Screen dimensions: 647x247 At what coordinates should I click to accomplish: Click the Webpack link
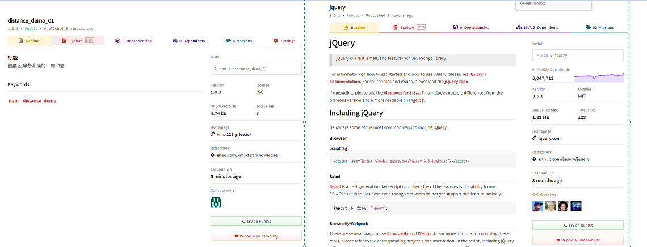tap(427, 233)
